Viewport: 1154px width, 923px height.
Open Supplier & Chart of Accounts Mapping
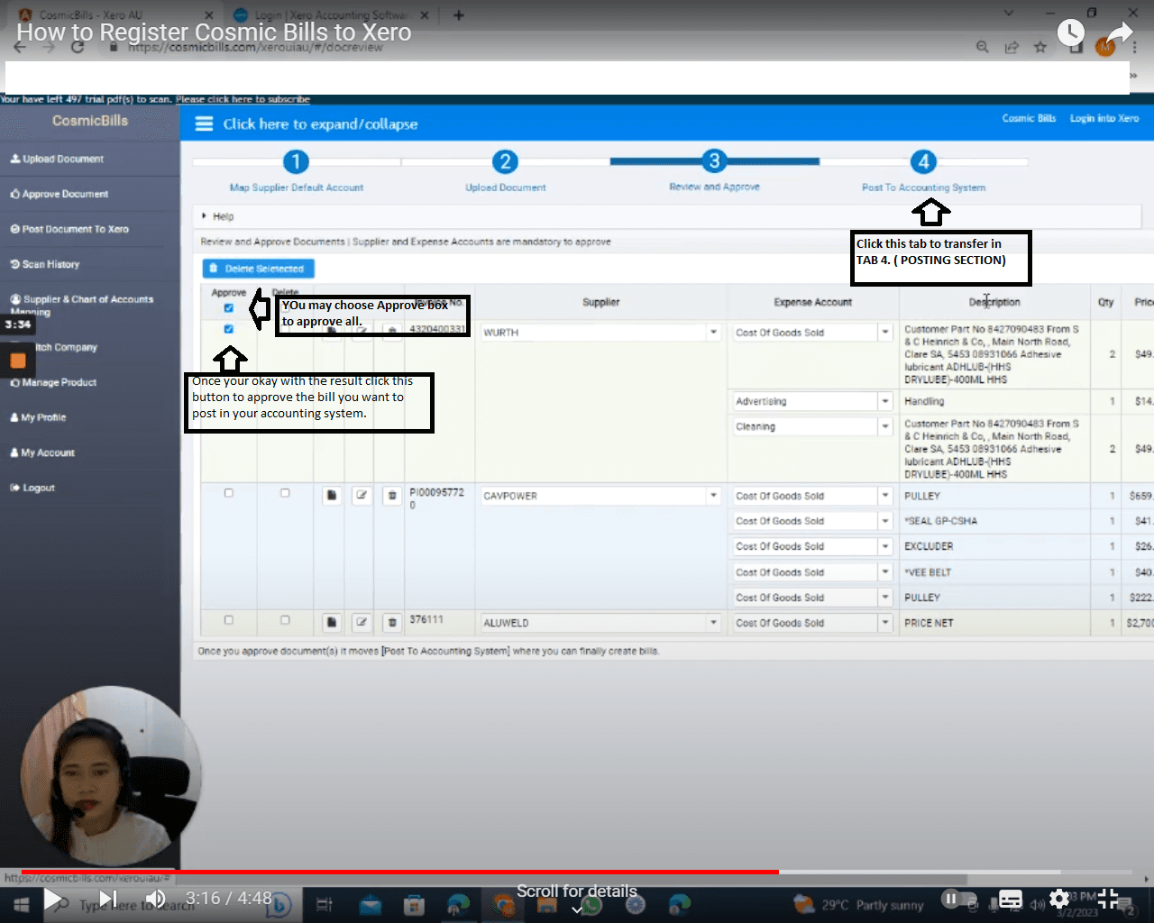pyautogui.click(x=82, y=305)
